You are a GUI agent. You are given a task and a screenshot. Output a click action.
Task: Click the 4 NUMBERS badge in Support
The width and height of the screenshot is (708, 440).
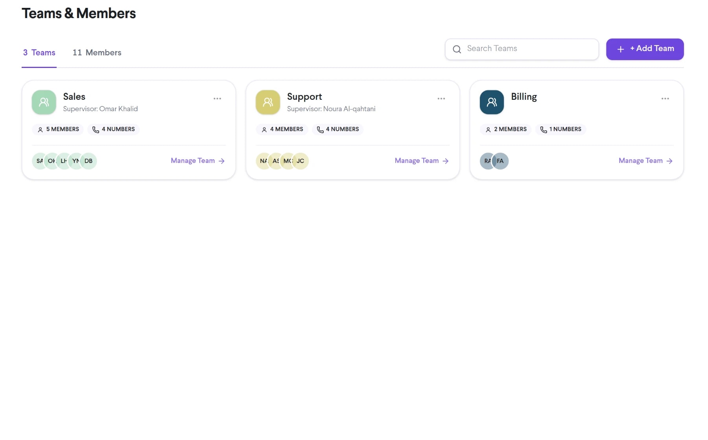coord(337,129)
